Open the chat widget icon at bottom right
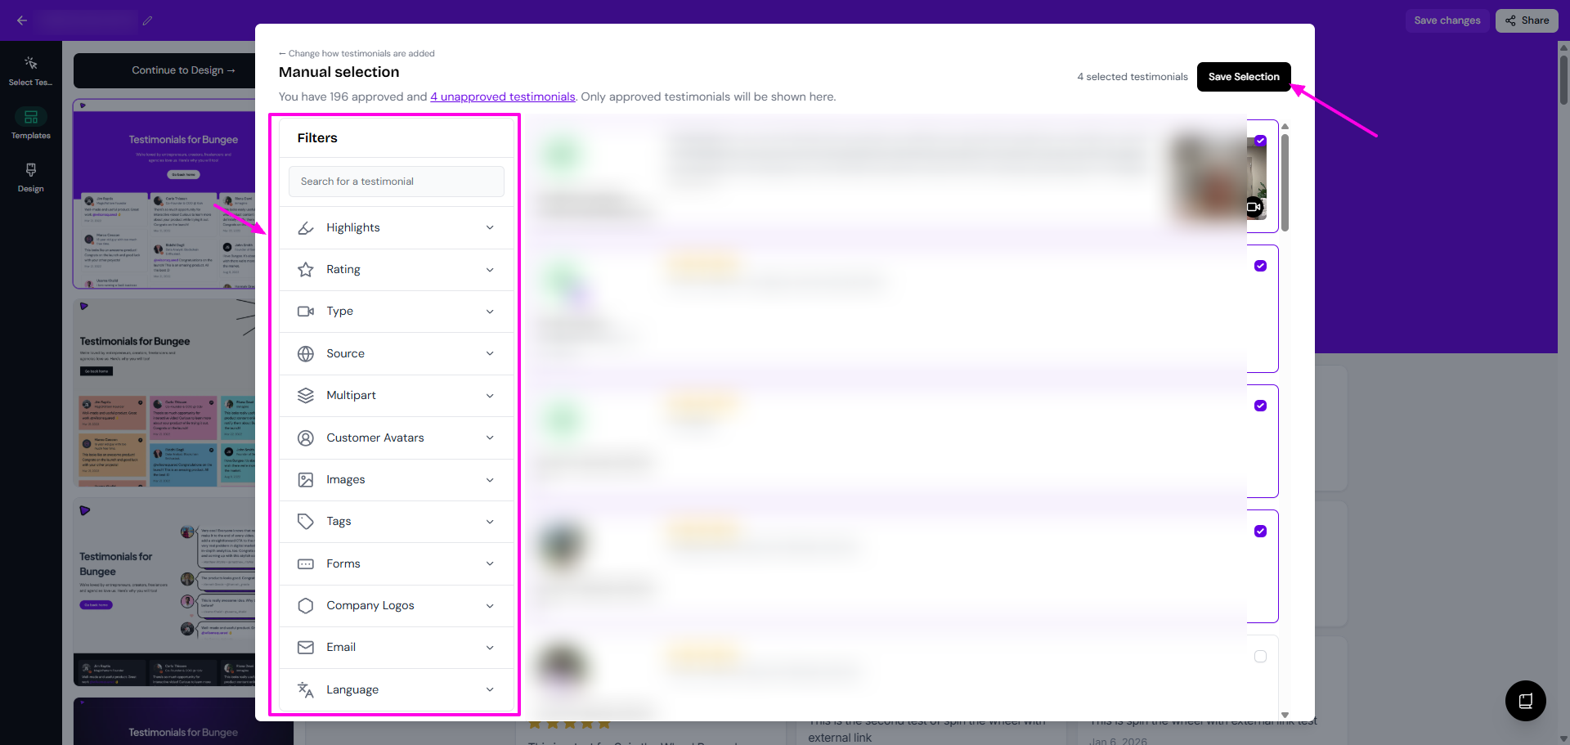Screen dimensions: 1570x745 1525,701
